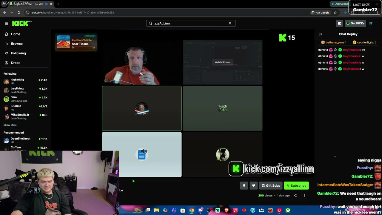Click the address bar URL
Screen dimensions: 382x215
(x=73, y=13)
